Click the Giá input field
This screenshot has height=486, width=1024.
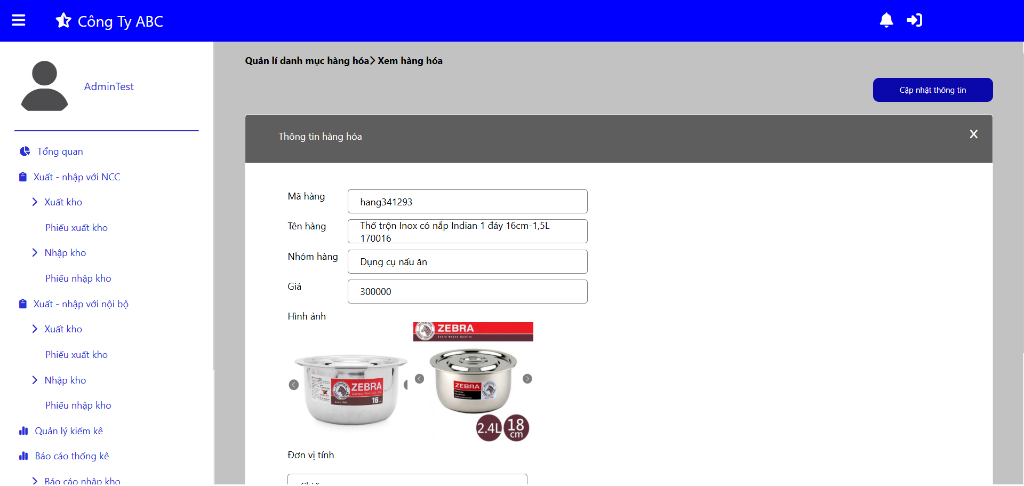coord(468,292)
